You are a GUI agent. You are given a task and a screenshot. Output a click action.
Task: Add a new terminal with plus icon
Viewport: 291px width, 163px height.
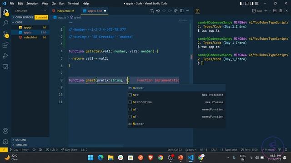[266, 11]
